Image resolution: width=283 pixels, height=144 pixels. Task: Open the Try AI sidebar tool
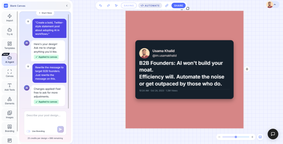click(10, 31)
